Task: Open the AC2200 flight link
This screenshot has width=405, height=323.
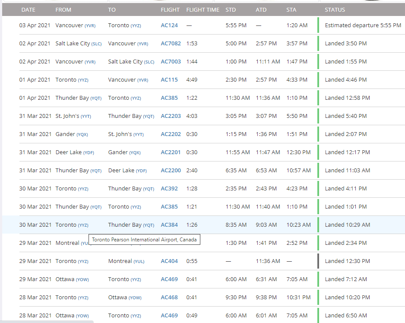Action: pyautogui.click(x=171, y=171)
